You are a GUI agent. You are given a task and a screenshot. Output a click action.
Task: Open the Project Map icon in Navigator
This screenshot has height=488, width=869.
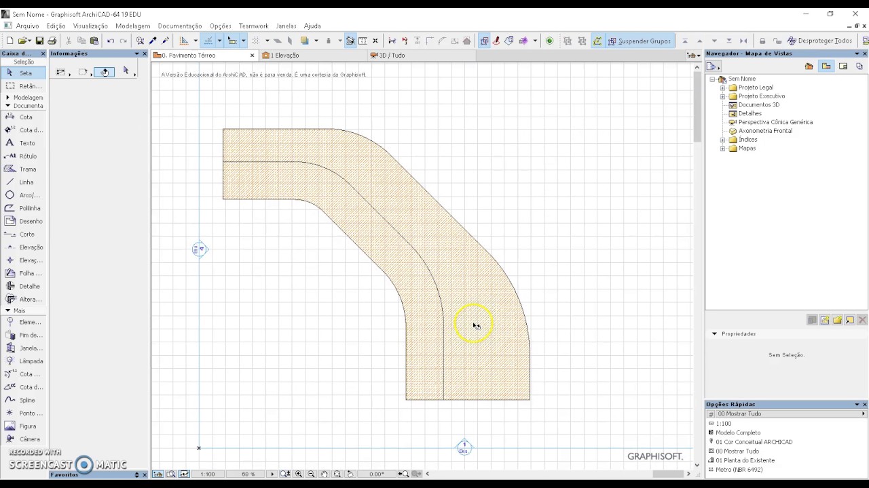809,66
